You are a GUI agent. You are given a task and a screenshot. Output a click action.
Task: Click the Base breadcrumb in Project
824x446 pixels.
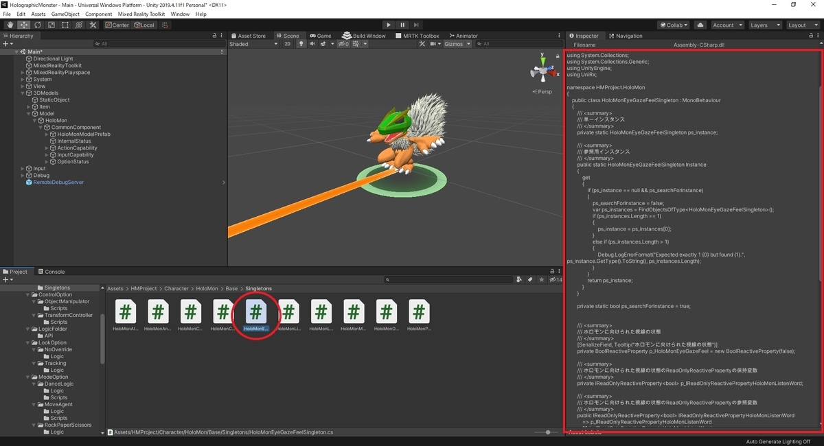pos(231,289)
